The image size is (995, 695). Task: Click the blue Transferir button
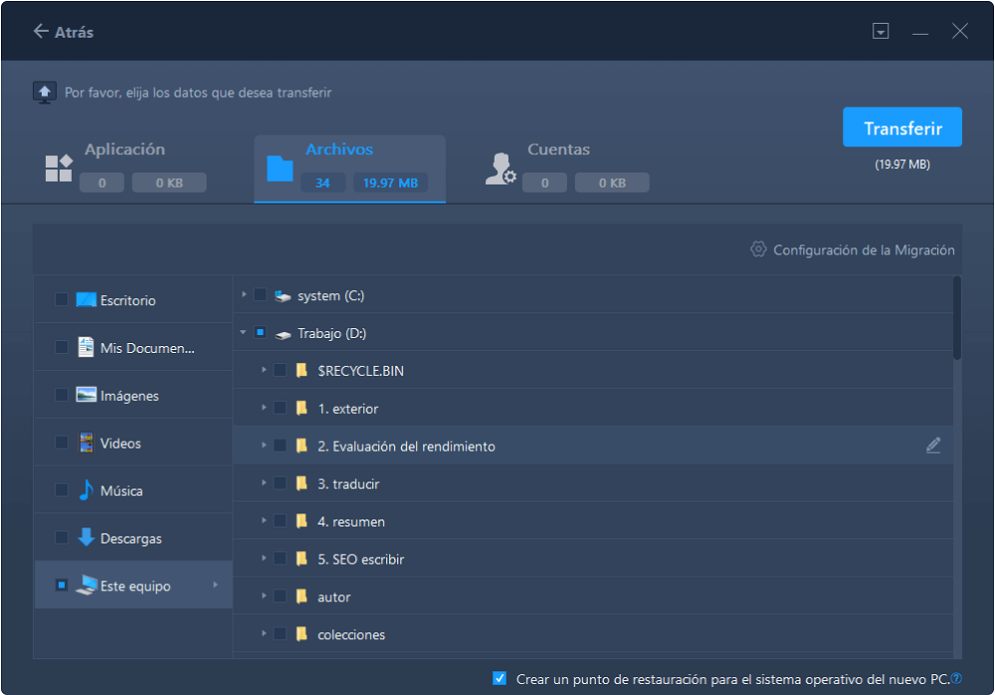[x=901, y=127]
